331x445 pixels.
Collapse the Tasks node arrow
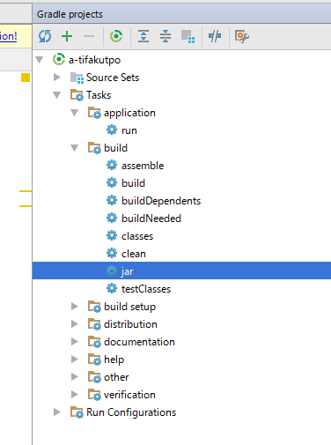click(57, 95)
